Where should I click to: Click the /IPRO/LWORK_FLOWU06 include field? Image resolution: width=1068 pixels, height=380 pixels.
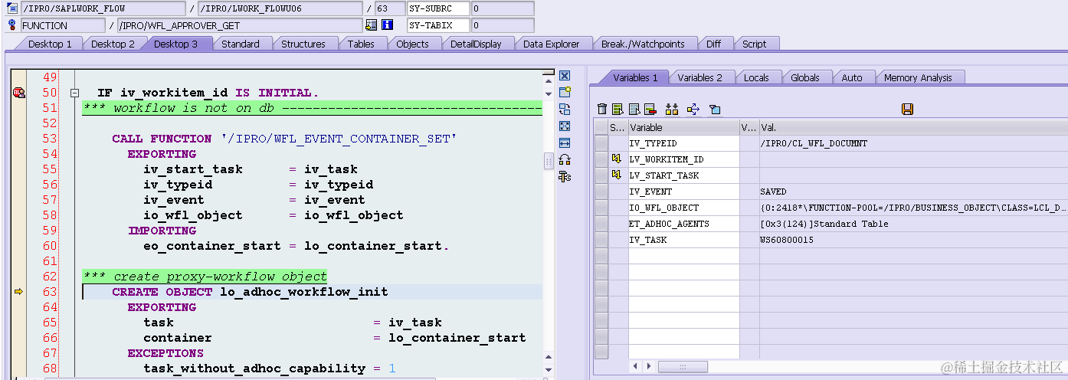click(x=280, y=8)
